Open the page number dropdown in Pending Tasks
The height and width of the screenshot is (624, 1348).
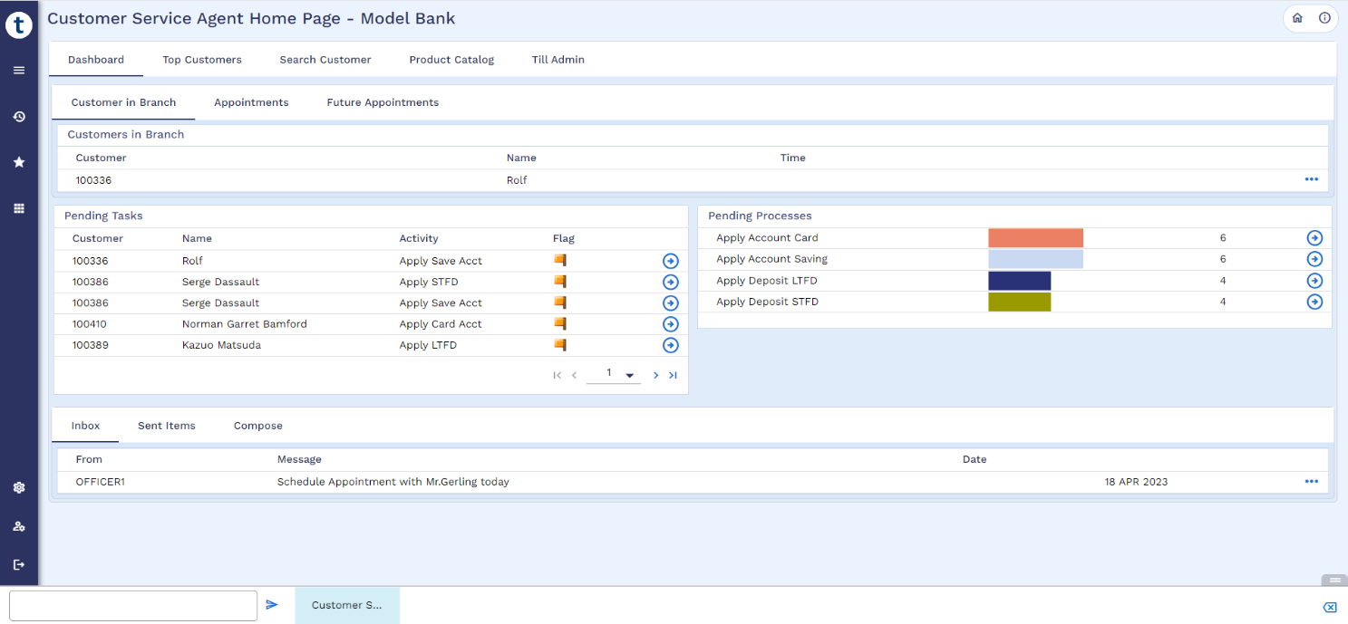click(629, 375)
